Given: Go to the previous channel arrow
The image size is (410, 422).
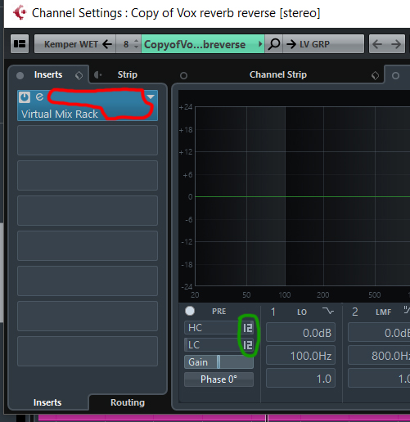Looking at the screenshot, I should (x=378, y=44).
